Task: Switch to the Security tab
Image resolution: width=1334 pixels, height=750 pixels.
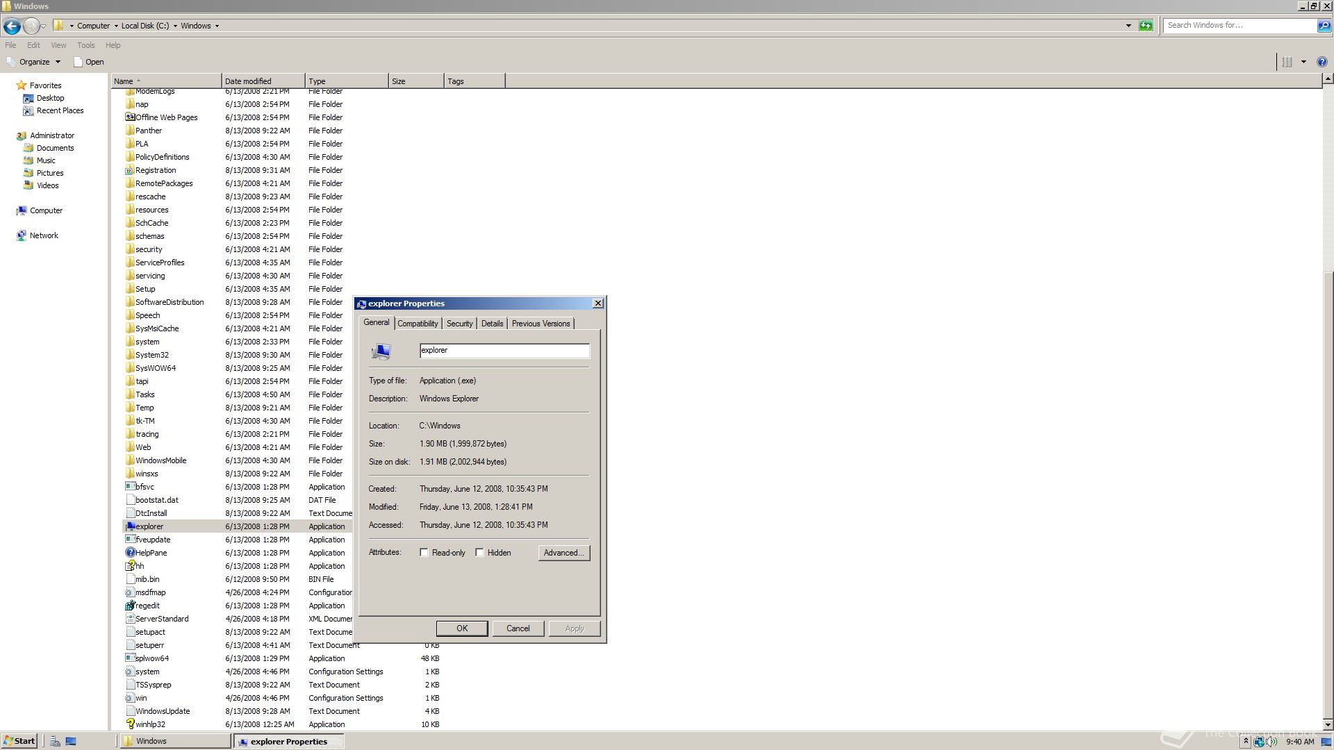Action: click(x=459, y=324)
